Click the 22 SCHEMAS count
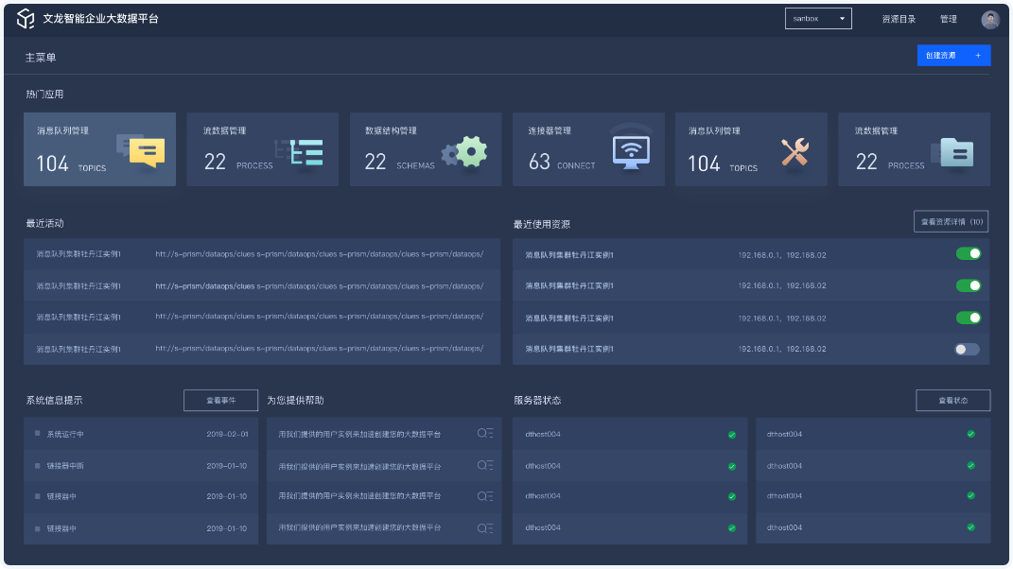Image resolution: width=1013 pixels, height=569 pixels. [x=399, y=162]
